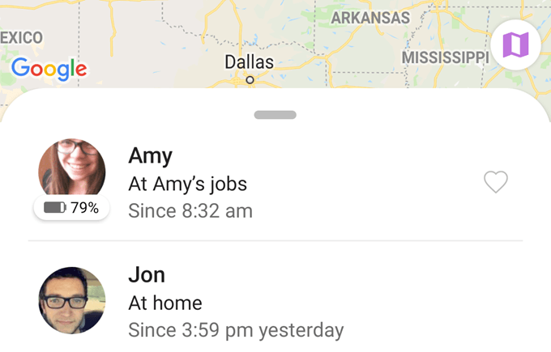Select Jon's name in the list
Image resolution: width=551 pixels, height=352 pixels.
tap(147, 275)
